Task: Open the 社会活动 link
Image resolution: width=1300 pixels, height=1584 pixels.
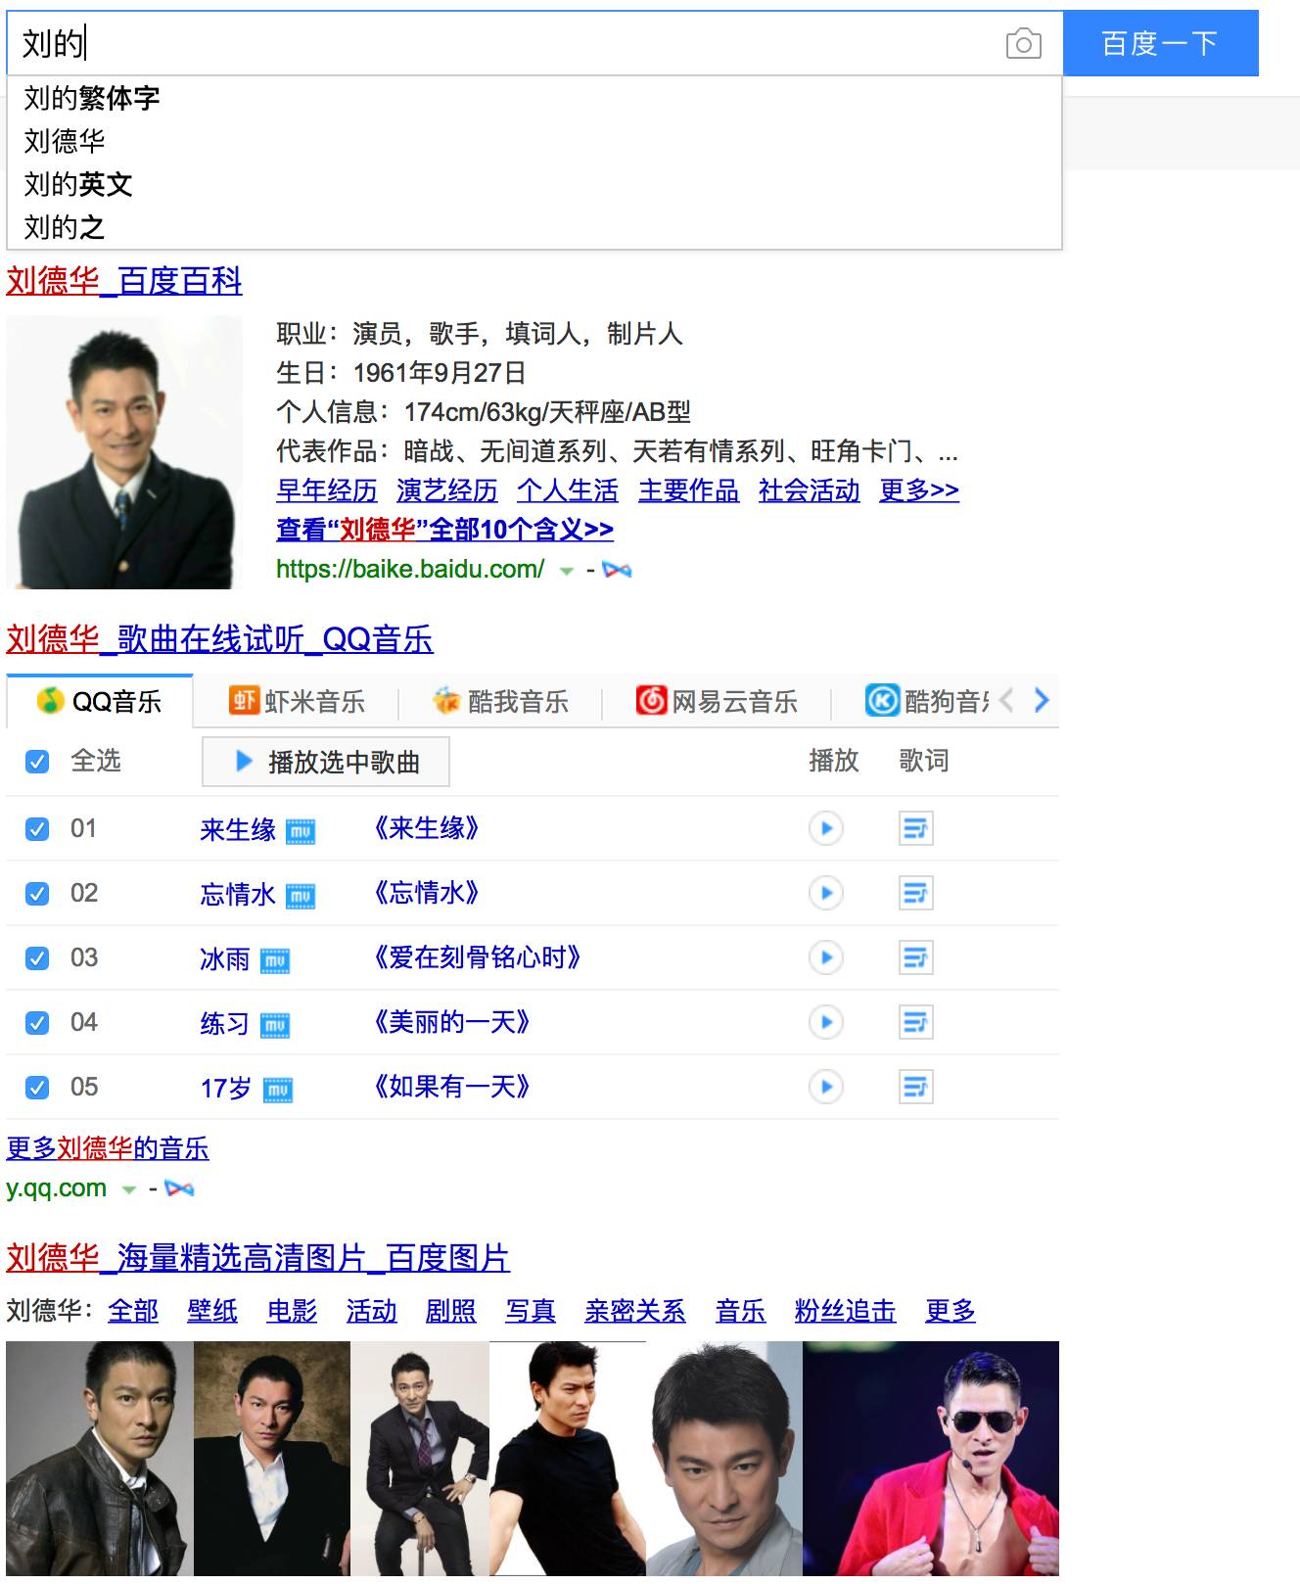Action: coord(810,490)
